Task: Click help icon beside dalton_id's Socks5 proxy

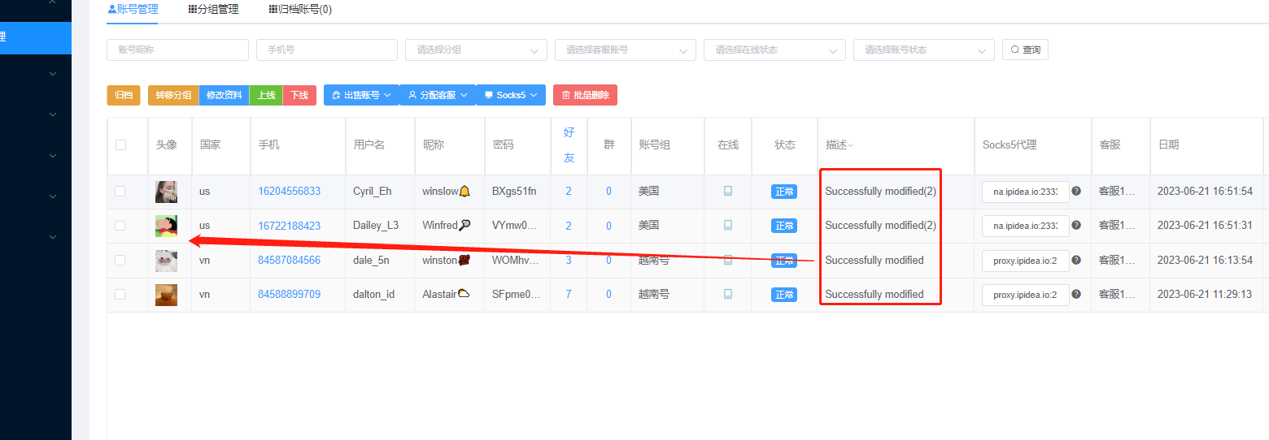Action: point(1076,294)
